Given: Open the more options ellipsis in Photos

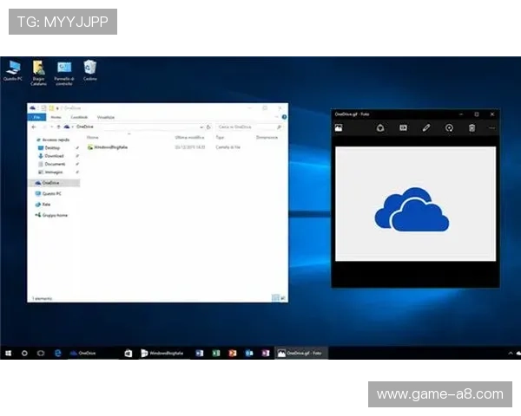Looking at the screenshot, I should point(491,128).
